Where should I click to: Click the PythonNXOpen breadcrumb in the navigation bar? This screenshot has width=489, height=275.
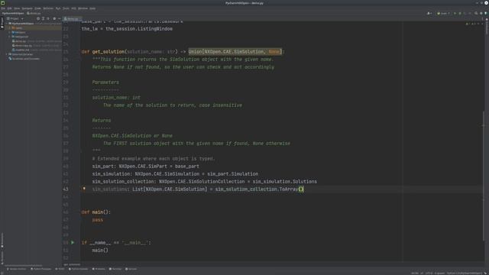[13, 14]
